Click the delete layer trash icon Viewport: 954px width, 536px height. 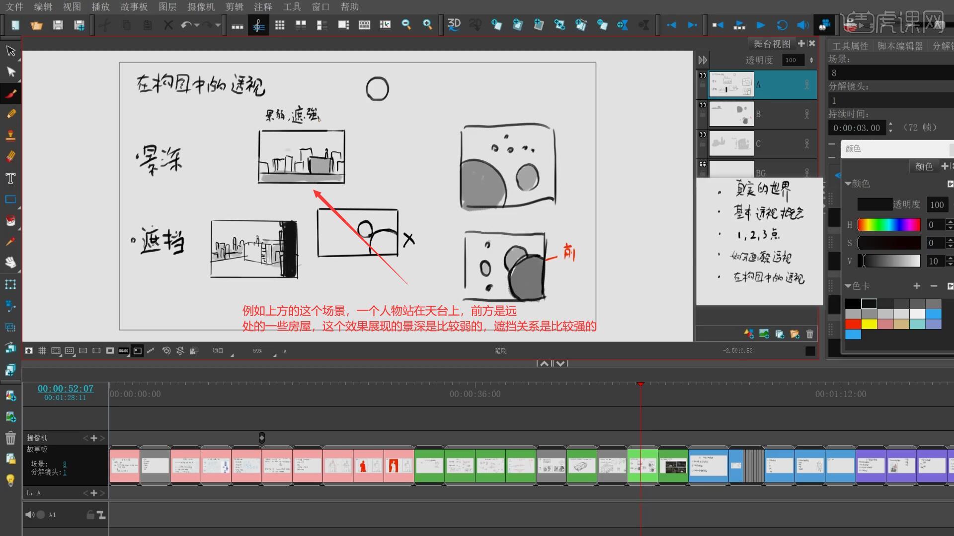(x=810, y=334)
